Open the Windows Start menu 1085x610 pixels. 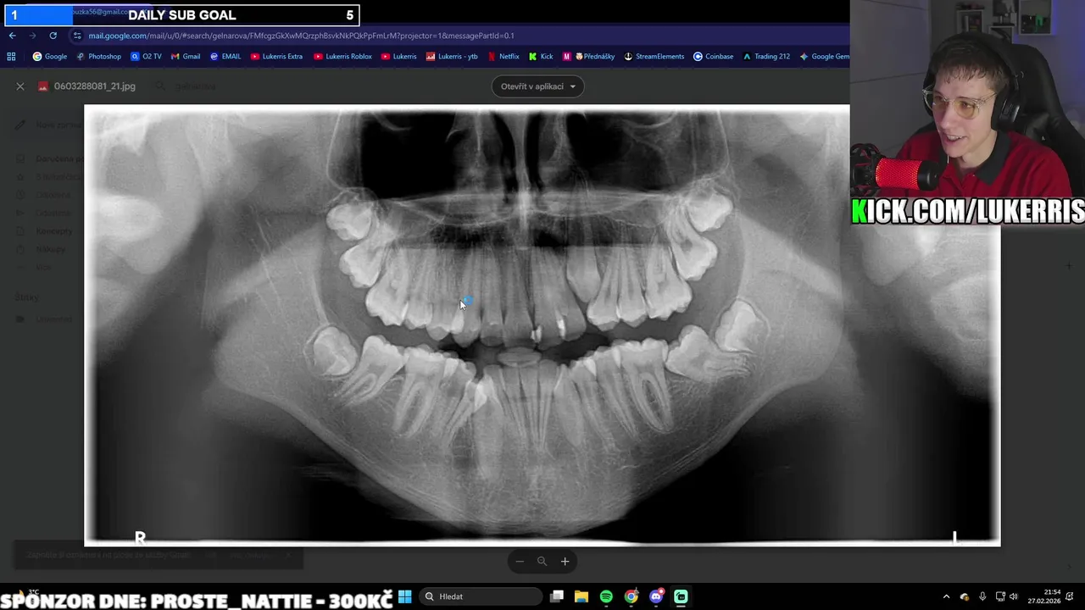[404, 596]
